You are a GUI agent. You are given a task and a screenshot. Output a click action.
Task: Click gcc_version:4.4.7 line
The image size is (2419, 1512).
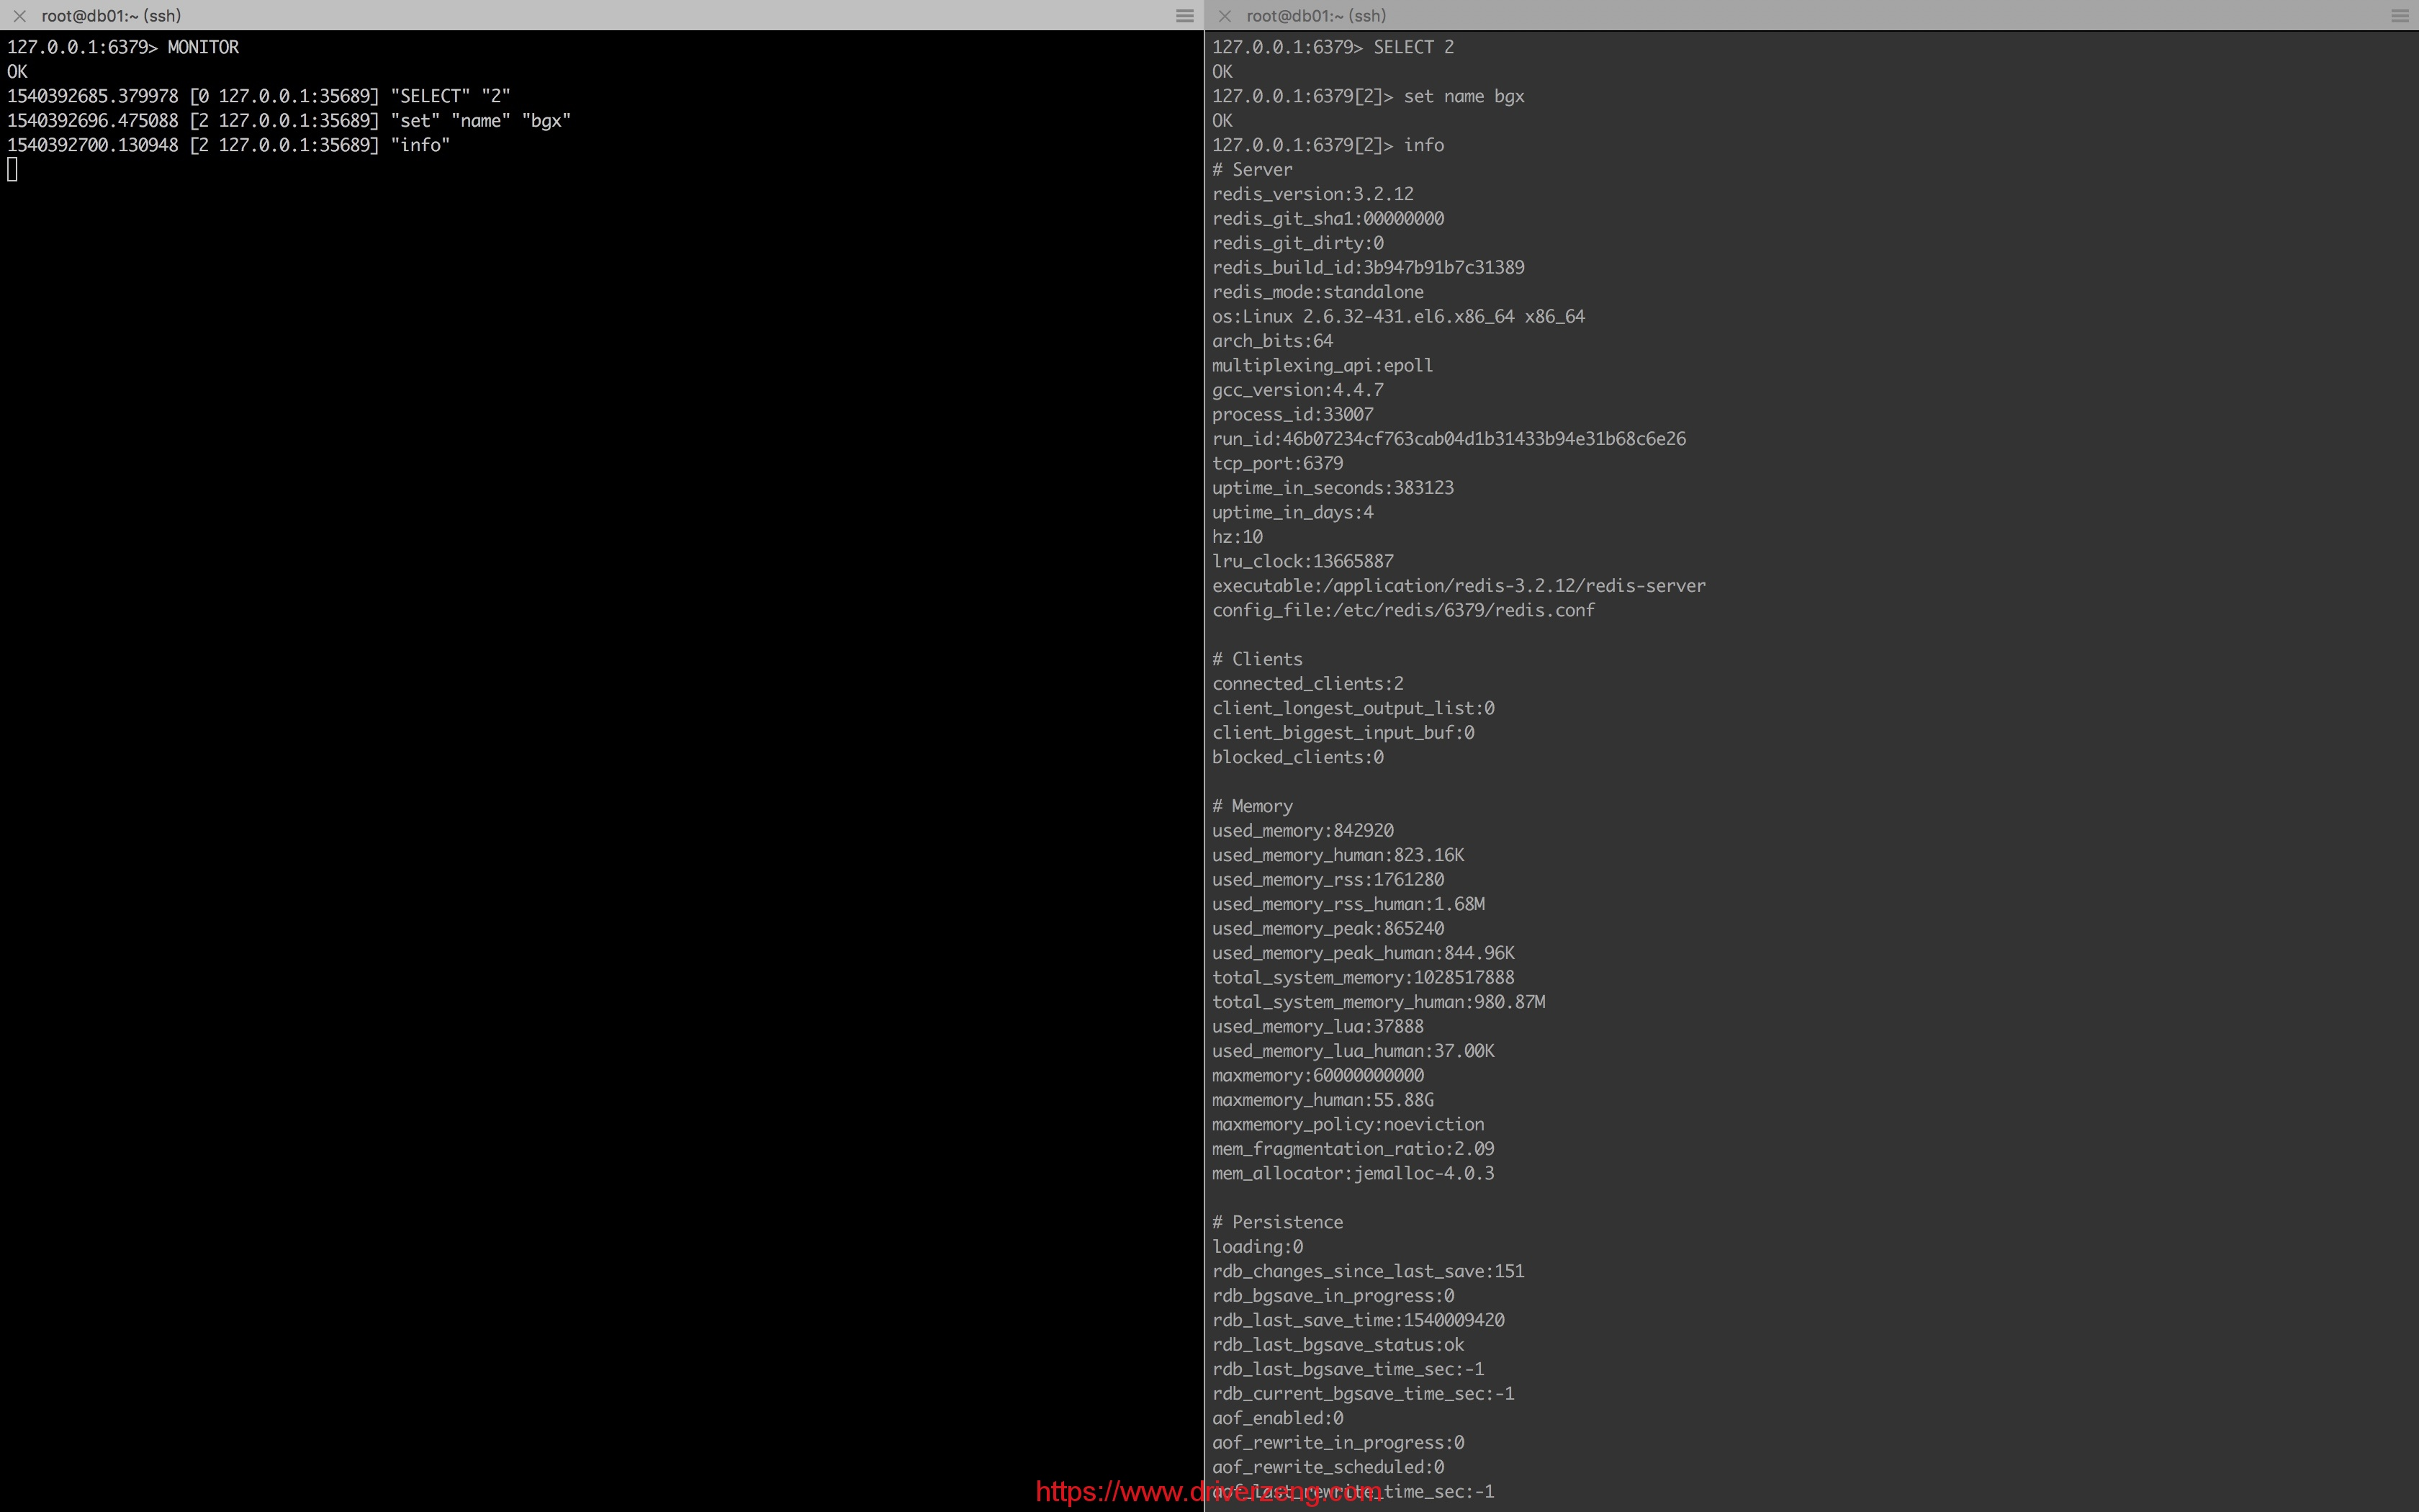[x=1299, y=390]
